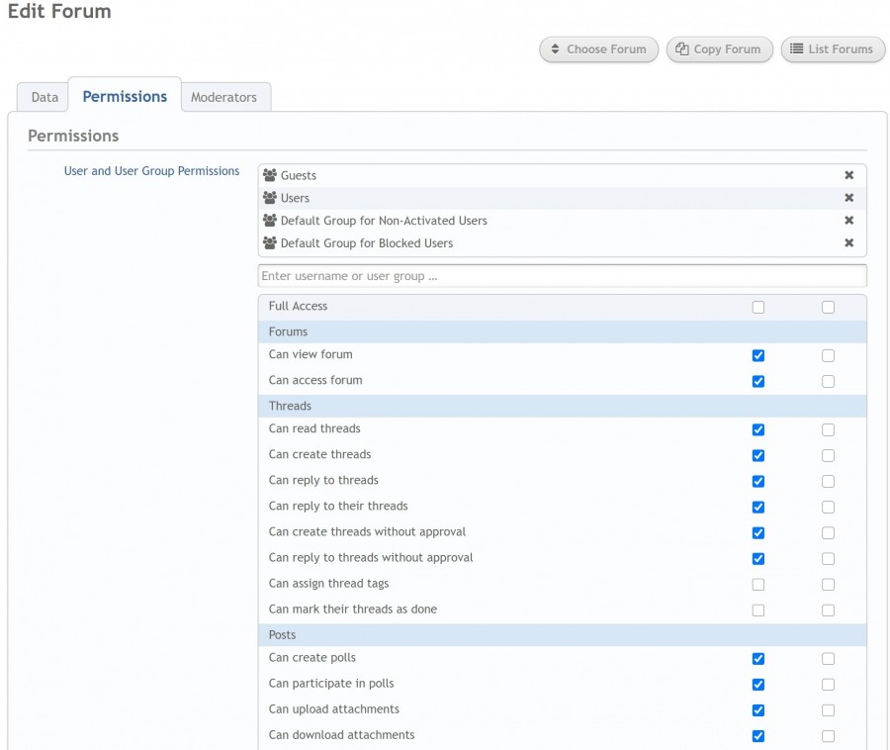Screen dimensions: 890x750
Task: Select the Users row in permissions list
Action: click(x=562, y=198)
